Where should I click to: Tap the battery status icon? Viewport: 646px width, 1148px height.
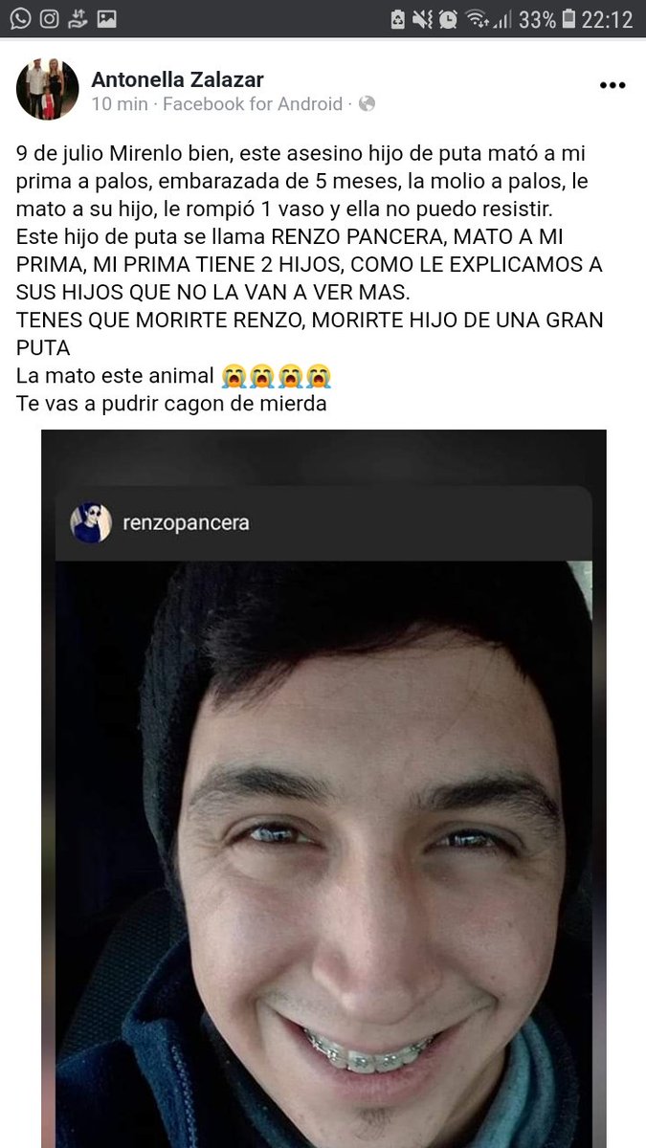click(x=570, y=18)
